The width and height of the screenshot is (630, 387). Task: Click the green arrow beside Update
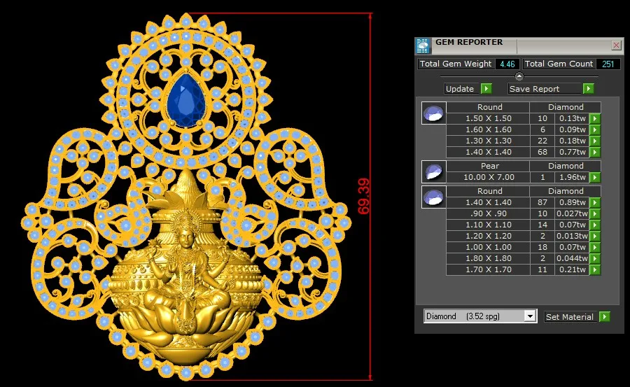point(486,89)
